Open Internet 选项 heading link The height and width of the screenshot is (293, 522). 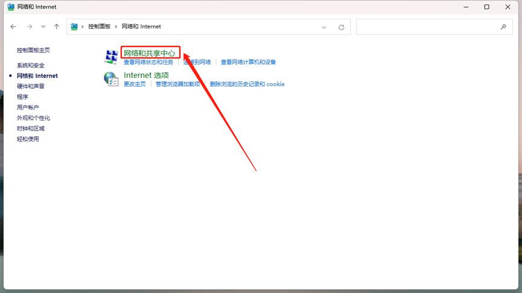[146, 75]
